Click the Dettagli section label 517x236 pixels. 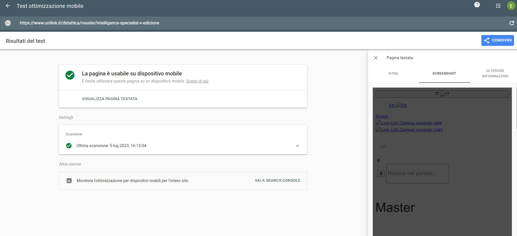(66, 117)
